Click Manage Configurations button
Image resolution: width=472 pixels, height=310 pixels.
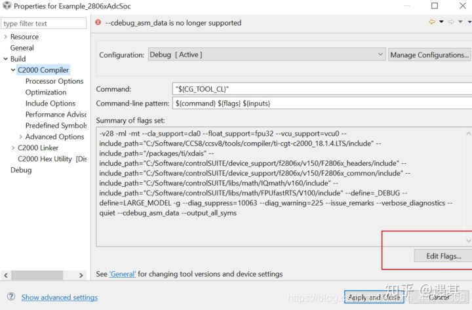click(429, 55)
